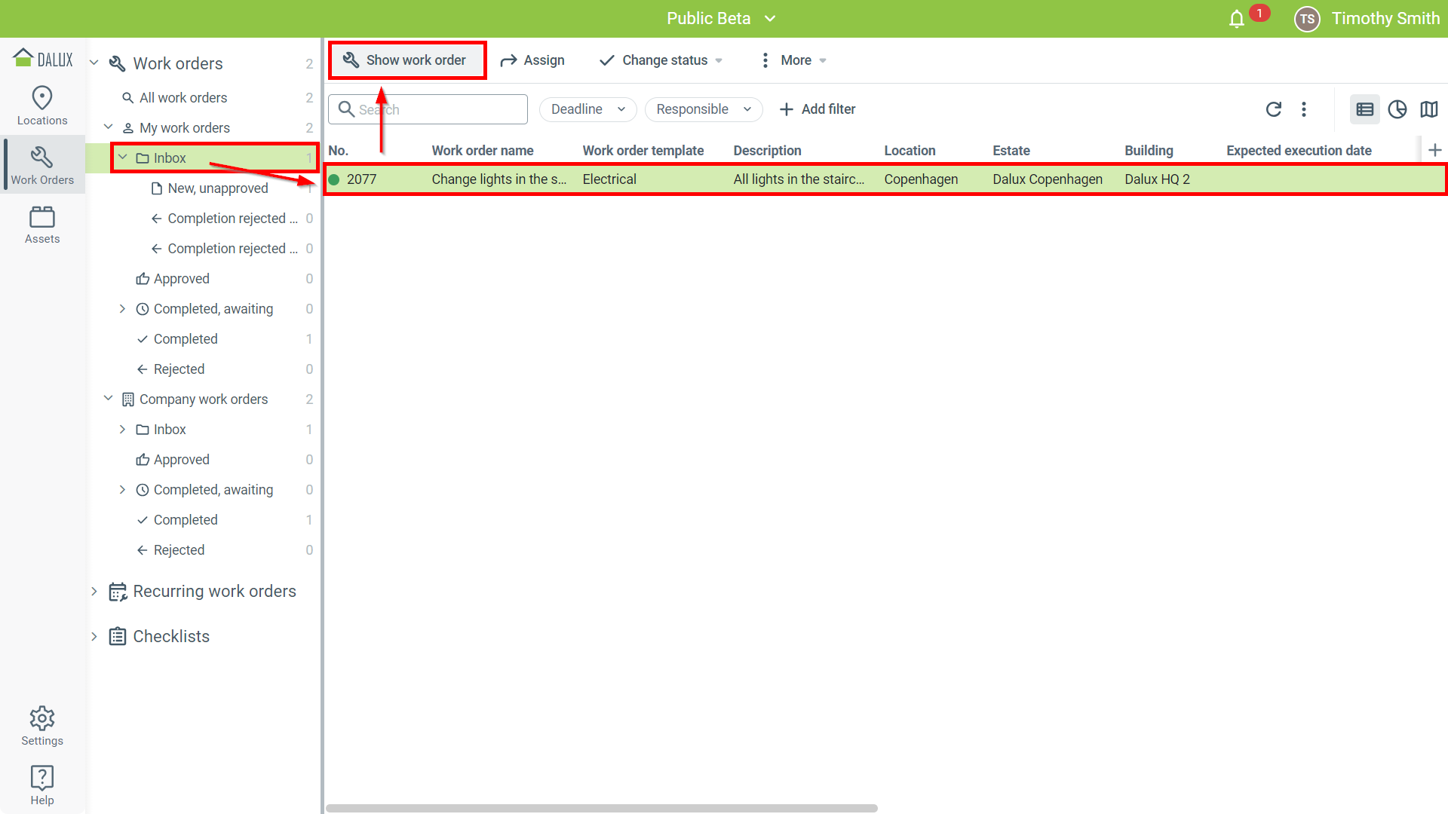Click the horizontal scrollbar at the bottom
This screenshot has width=1448, height=814.
click(602, 808)
